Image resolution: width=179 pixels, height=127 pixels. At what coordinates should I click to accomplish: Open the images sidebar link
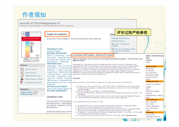pos(148,87)
